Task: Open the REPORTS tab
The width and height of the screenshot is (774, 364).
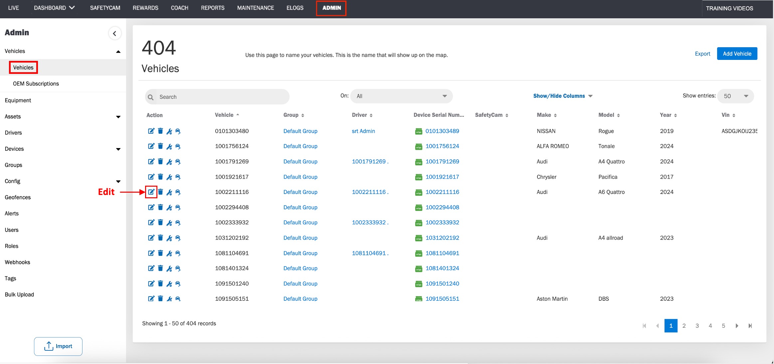Action: click(x=213, y=8)
